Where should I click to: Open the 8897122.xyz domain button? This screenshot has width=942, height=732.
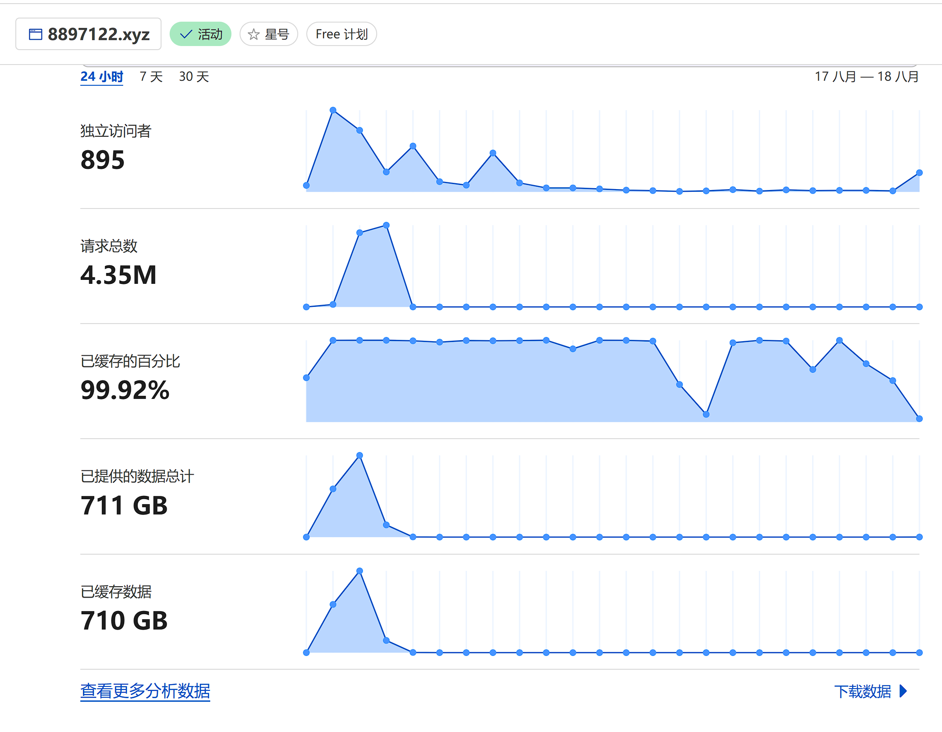click(x=88, y=34)
